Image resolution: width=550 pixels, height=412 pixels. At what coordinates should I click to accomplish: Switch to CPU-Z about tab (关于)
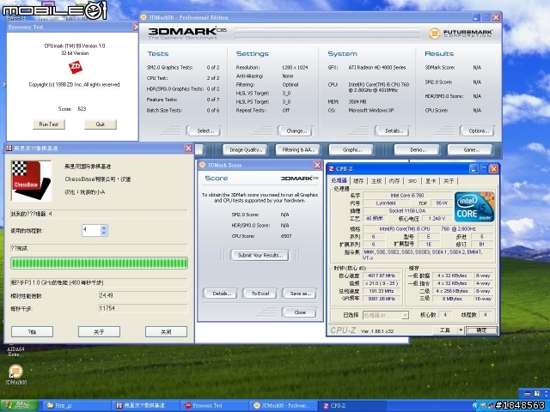(x=449, y=181)
